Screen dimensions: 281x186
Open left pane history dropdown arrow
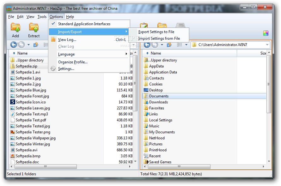[x=28, y=45]
